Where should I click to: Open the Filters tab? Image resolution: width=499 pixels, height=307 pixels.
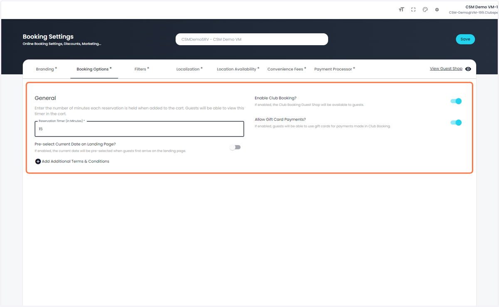(x=142, y=69)
